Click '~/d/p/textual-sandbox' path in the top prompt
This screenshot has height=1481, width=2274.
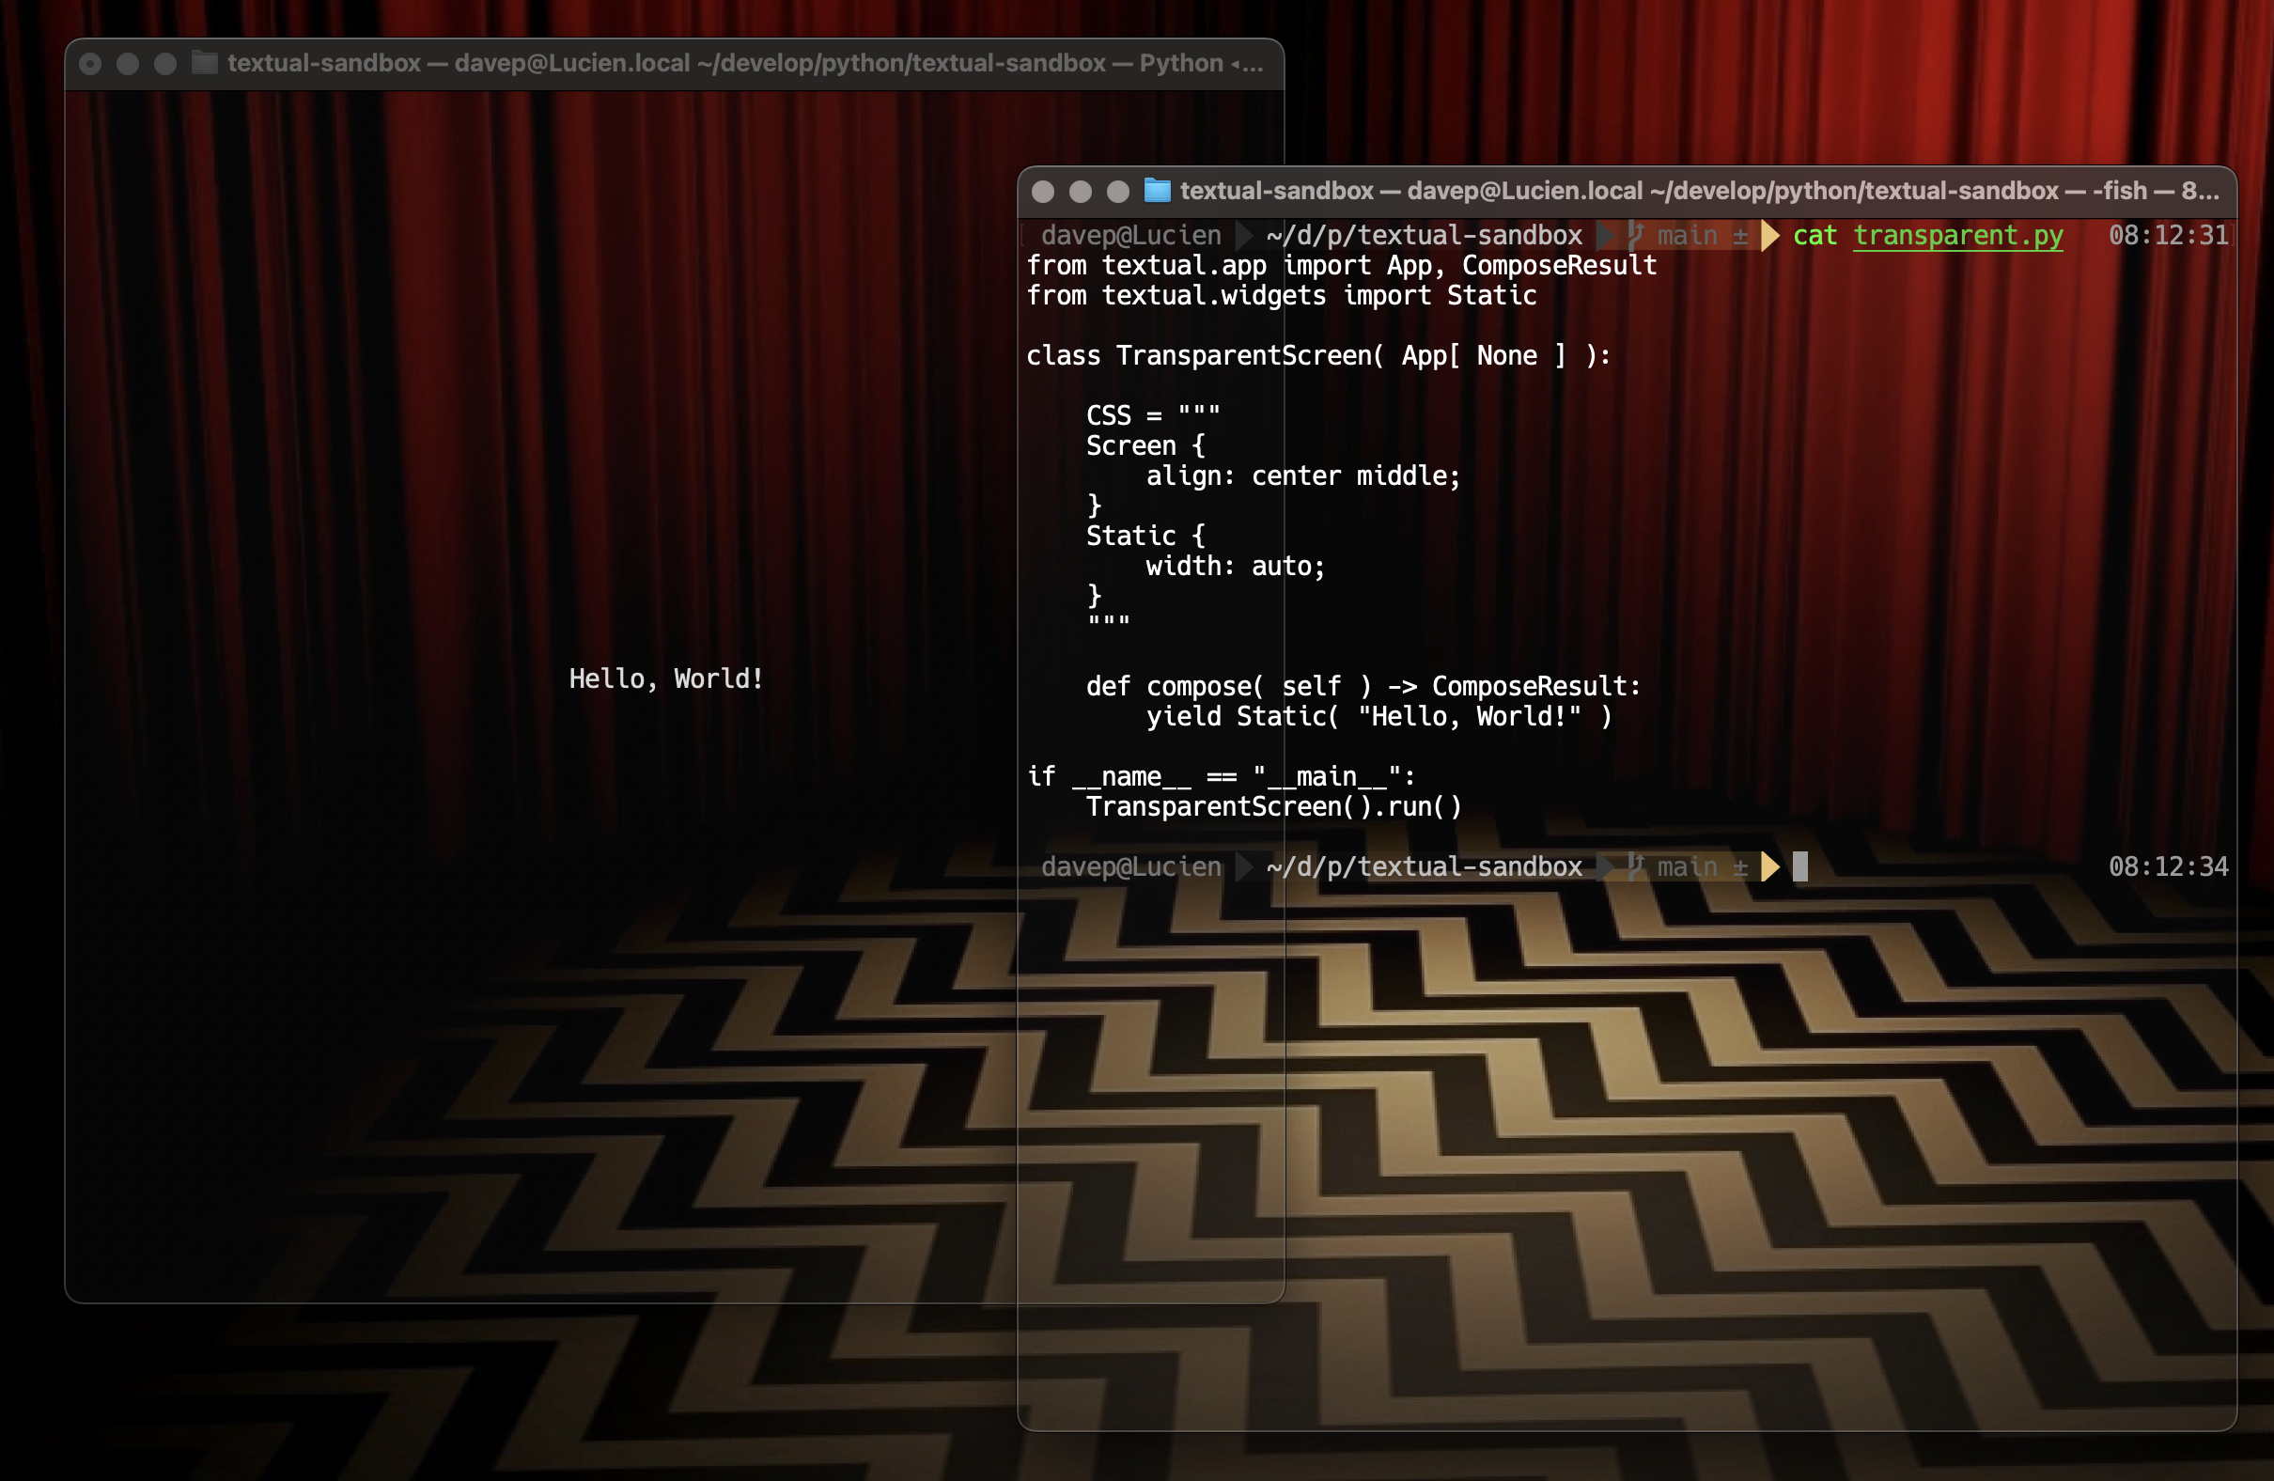pos(1425,236)
